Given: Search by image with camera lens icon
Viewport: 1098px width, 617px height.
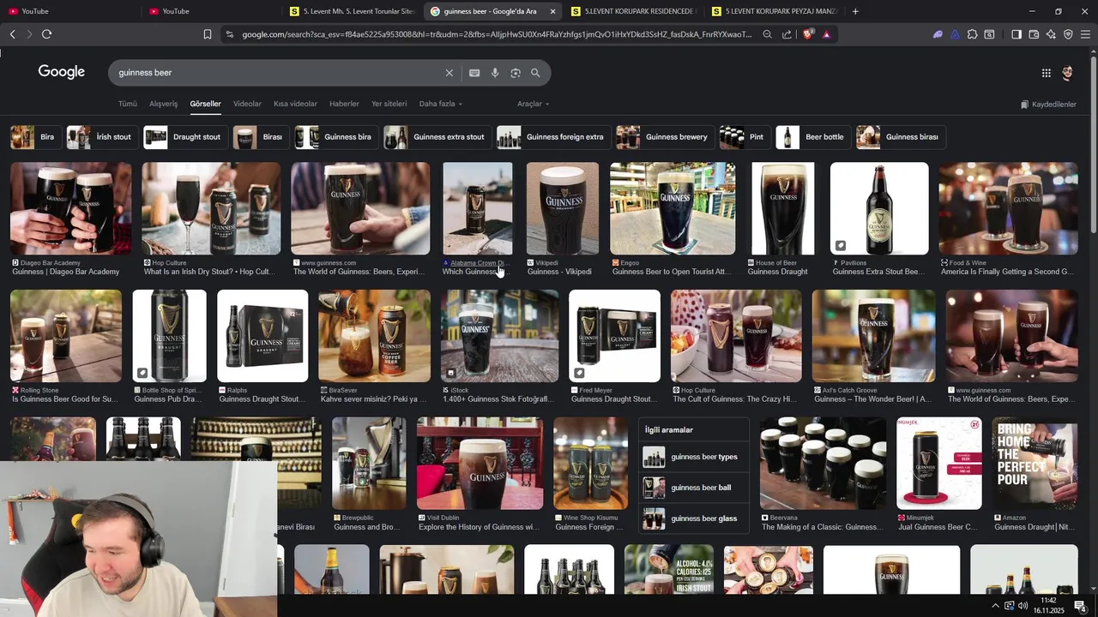Looking at the screenshot, I should [516, 73].
